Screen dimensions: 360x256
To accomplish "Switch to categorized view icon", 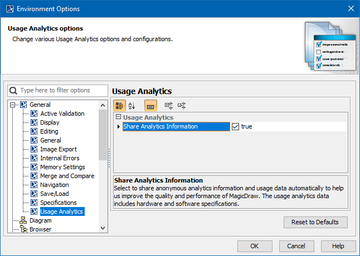I will 119,105.
